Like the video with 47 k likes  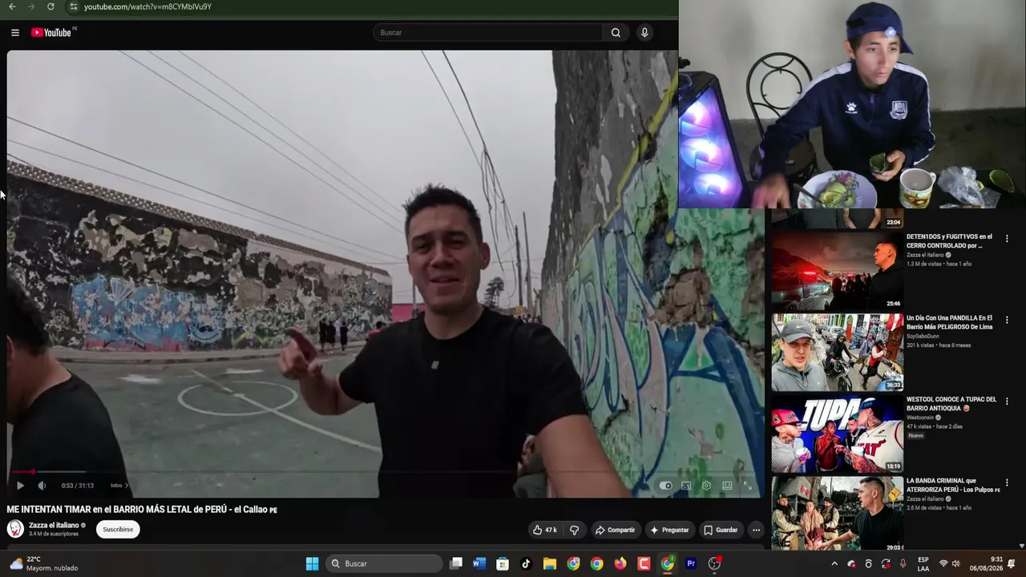[545, 530]
